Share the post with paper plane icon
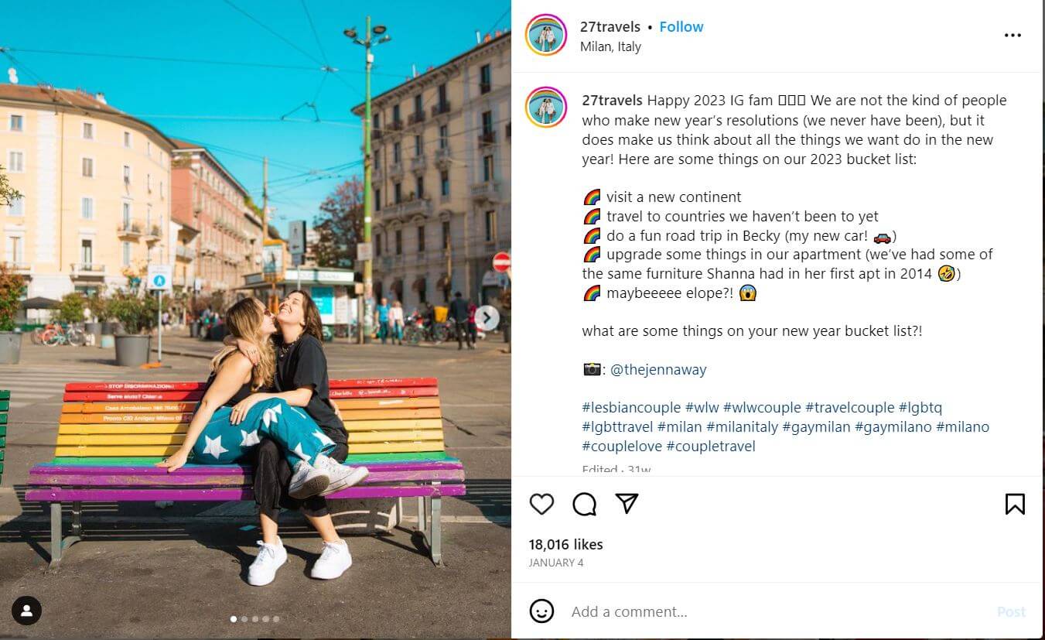Screen dimensions: 1045x640 (627, 504)
